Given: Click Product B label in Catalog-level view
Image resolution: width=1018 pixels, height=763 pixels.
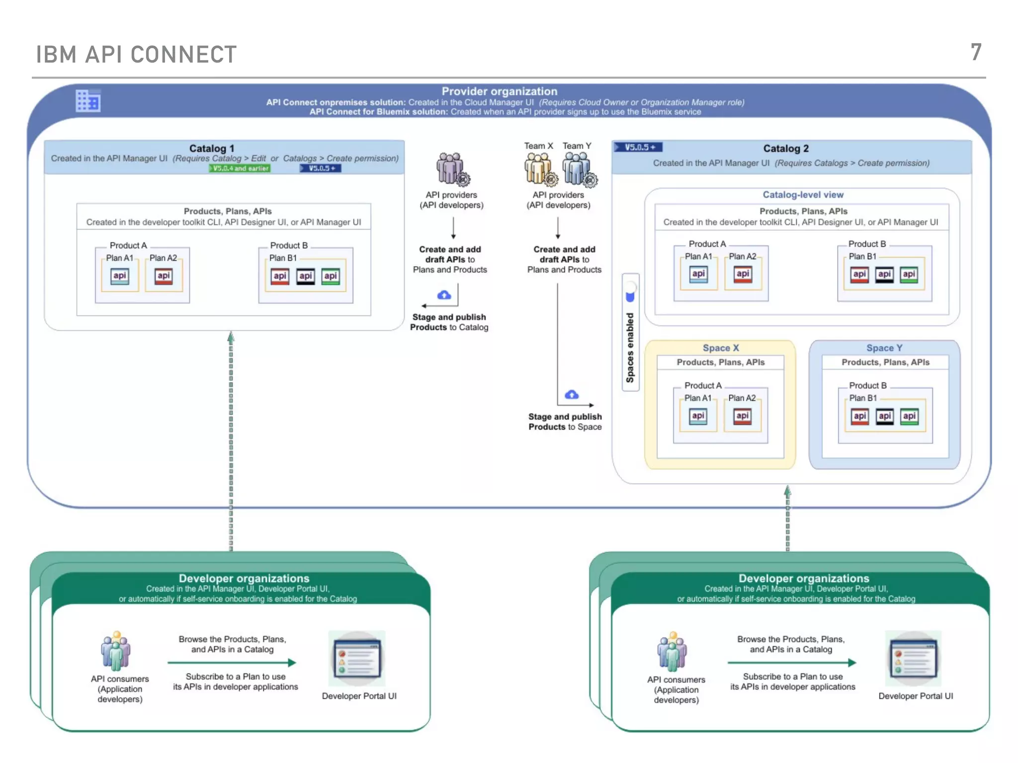Looking at the screenshot, I should pyautogui.click(x=867, y=244).
